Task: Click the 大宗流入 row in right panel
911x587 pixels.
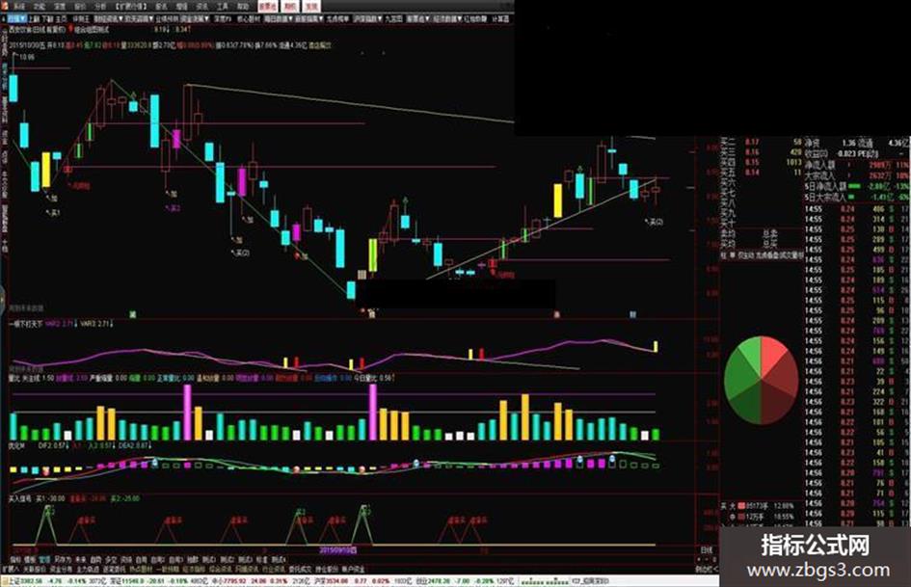Action: point(857,175)
